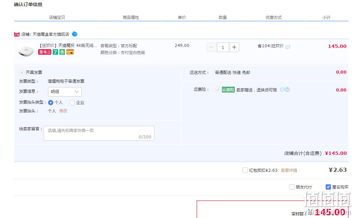
Task: Select the 个人 invoice title radio button
Action: 51,103
